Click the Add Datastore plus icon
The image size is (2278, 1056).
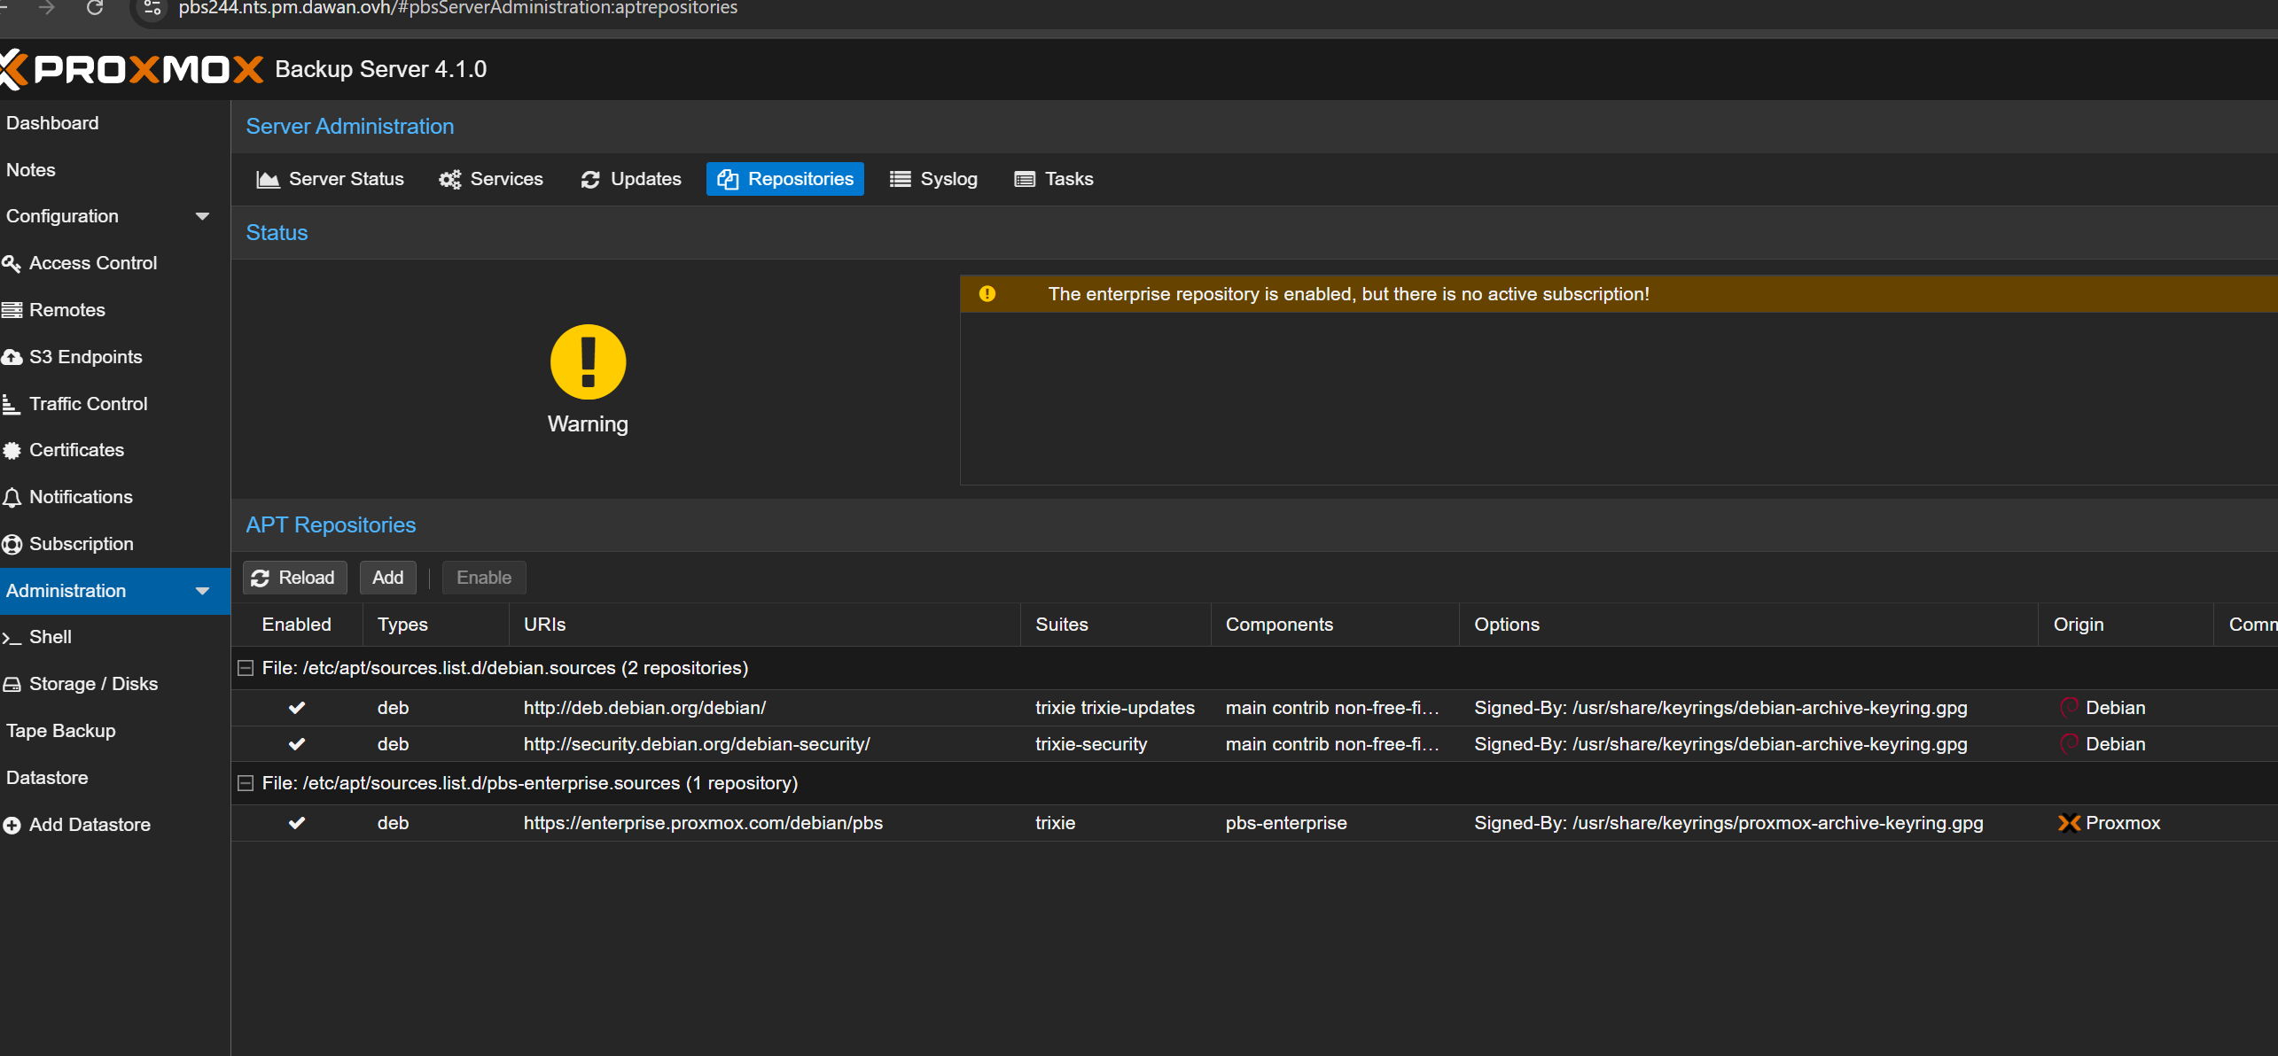[x=12, y=825]
